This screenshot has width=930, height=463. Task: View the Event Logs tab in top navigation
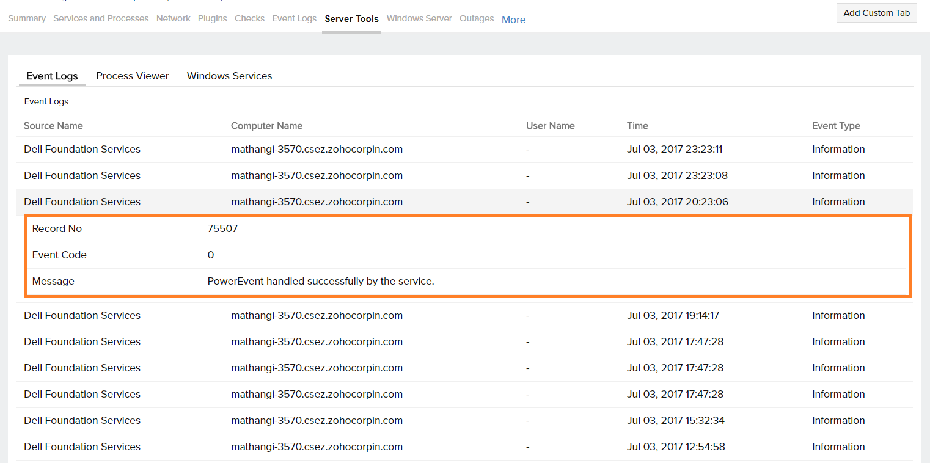[x=294, y=18]
